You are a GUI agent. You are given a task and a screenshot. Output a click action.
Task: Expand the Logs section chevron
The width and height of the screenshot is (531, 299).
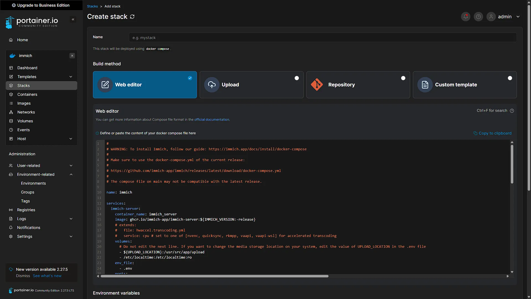pos(71,219)
